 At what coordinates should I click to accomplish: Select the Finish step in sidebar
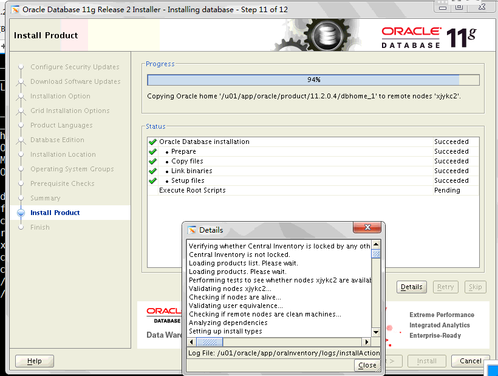40,227
